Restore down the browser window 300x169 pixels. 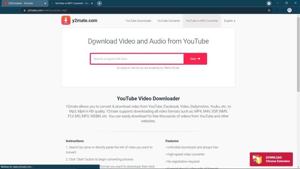coord(286,3)
